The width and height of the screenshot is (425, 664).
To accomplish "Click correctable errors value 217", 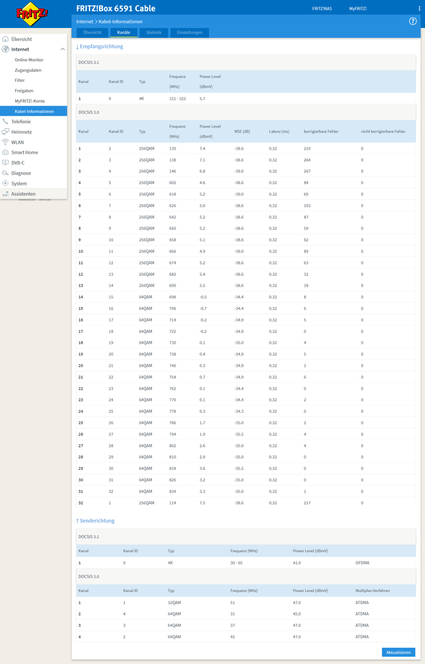I will point(307,503).
